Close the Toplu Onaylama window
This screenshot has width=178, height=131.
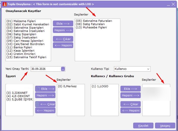(x=173, y=4)
